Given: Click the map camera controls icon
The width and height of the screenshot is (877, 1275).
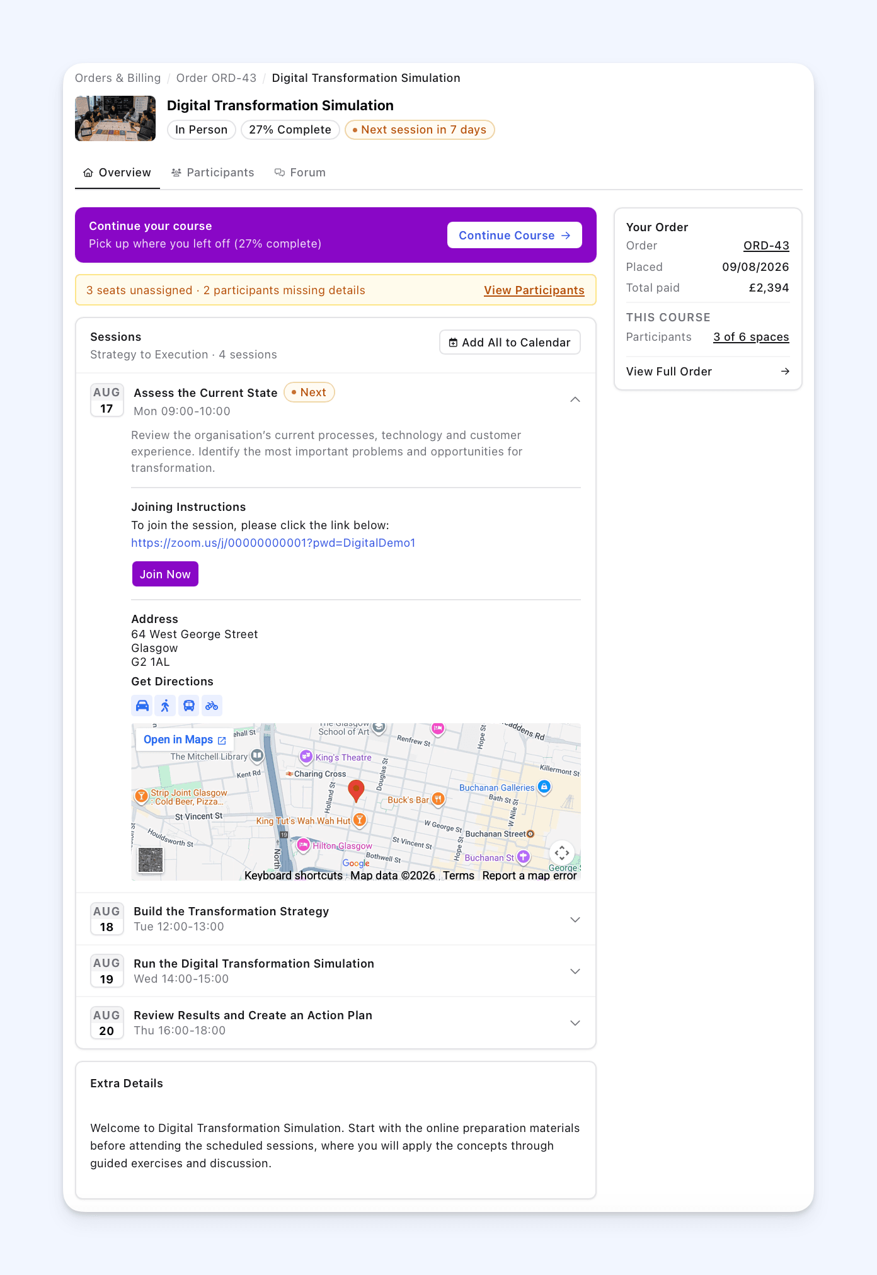Looking at the screenshot, I should coord(562,853).
